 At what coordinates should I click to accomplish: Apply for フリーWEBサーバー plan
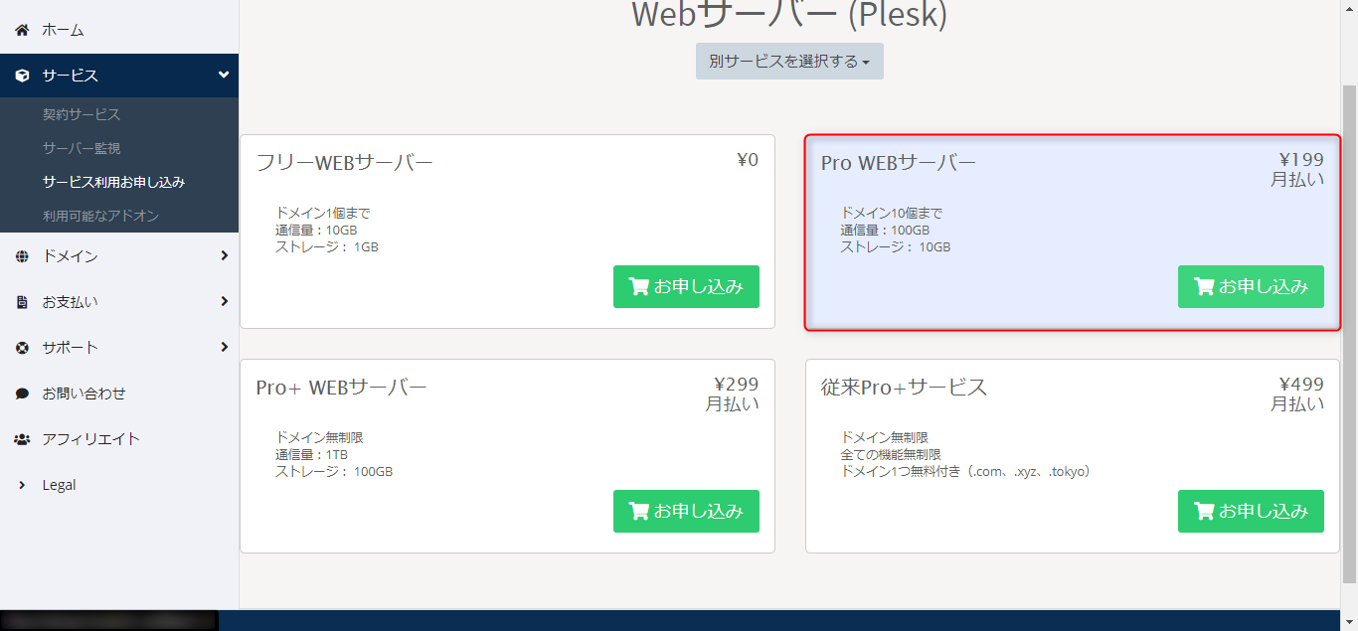[x=686, y=286]
